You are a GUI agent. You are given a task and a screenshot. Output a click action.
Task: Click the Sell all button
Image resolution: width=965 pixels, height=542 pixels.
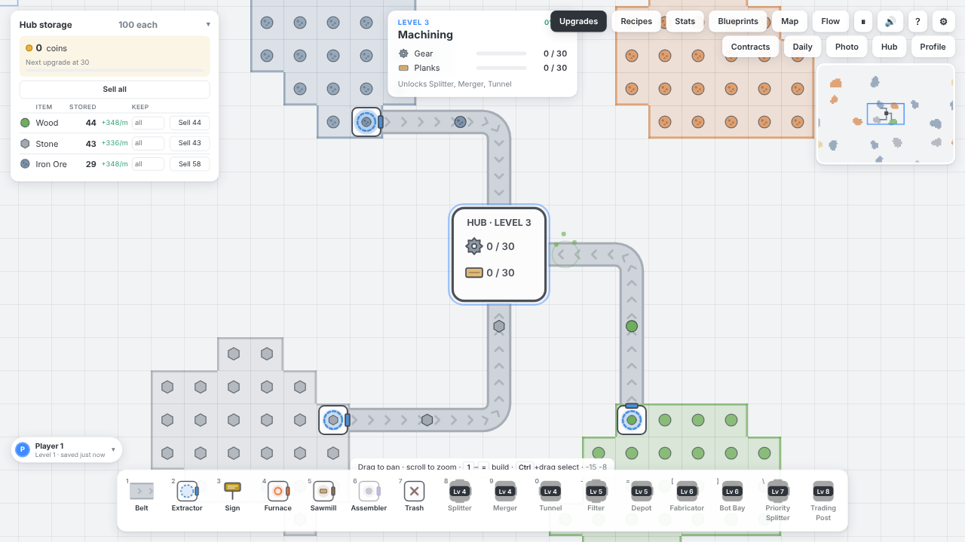115,89
